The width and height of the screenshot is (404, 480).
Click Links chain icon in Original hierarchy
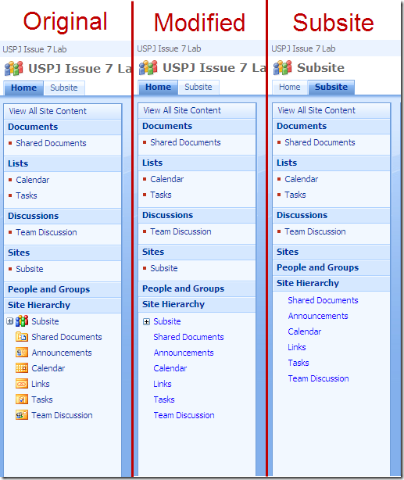point(22,384)
